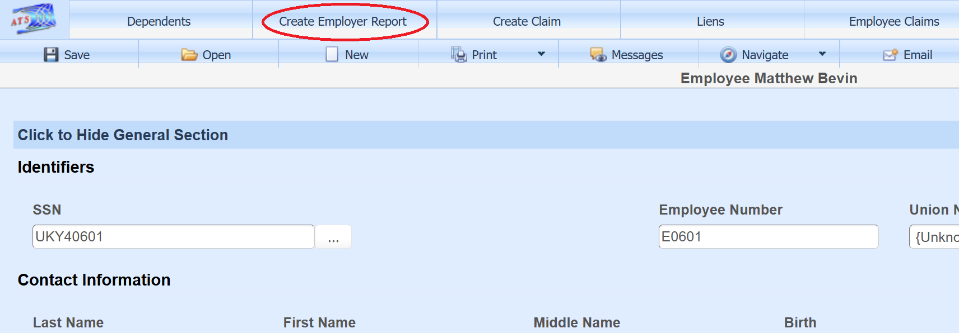Focus the Employee Number field
Viewport: 959px width, 333px height.
coord(768,237)
